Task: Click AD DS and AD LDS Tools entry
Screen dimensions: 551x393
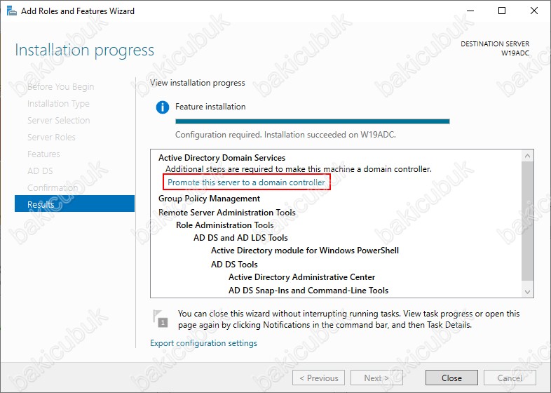Action: (x=240, y=238)
